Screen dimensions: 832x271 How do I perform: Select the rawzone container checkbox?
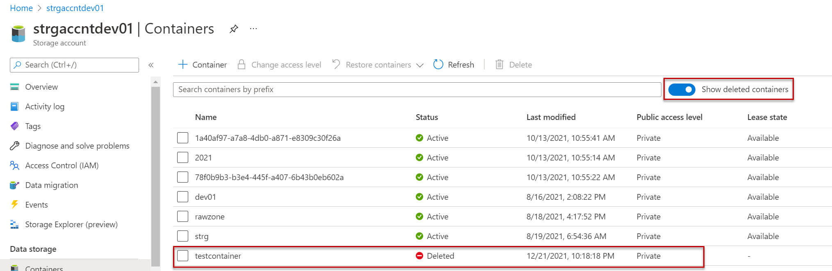tap(182, 217)
